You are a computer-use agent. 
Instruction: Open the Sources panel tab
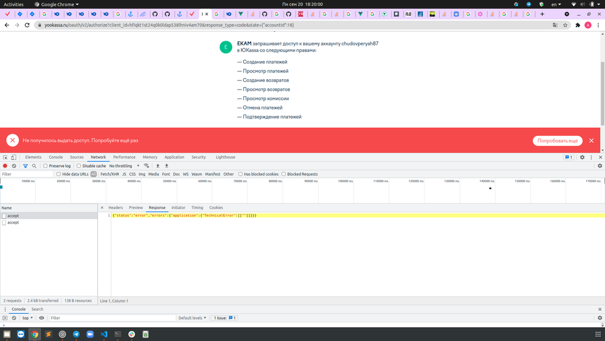pos(77,157)
